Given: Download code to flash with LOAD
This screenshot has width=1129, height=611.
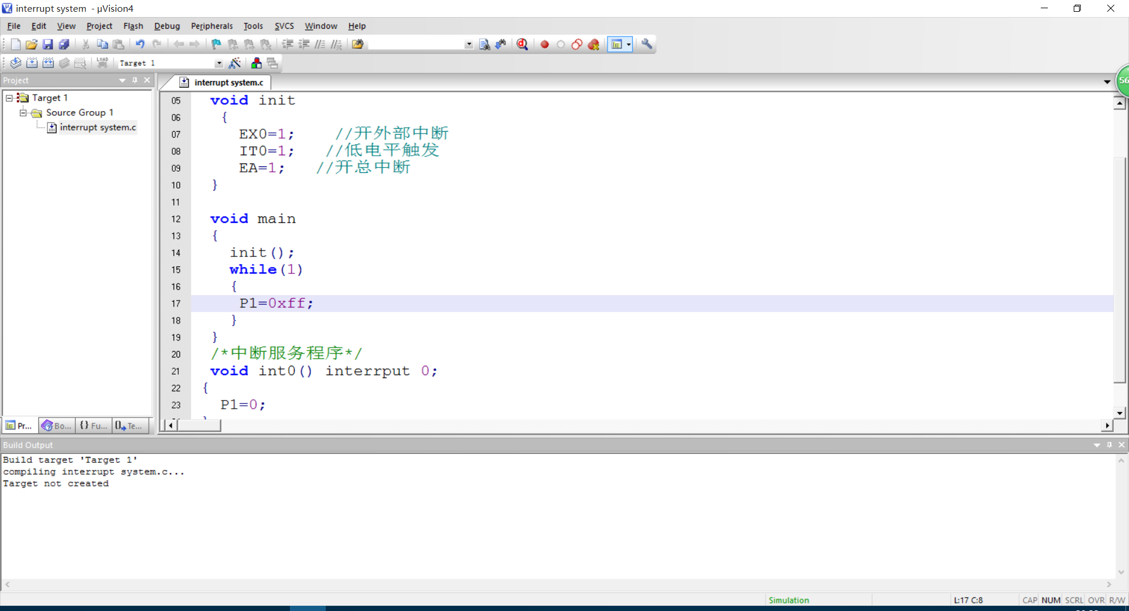Looking at the screenshot, I should pos(102,63).
